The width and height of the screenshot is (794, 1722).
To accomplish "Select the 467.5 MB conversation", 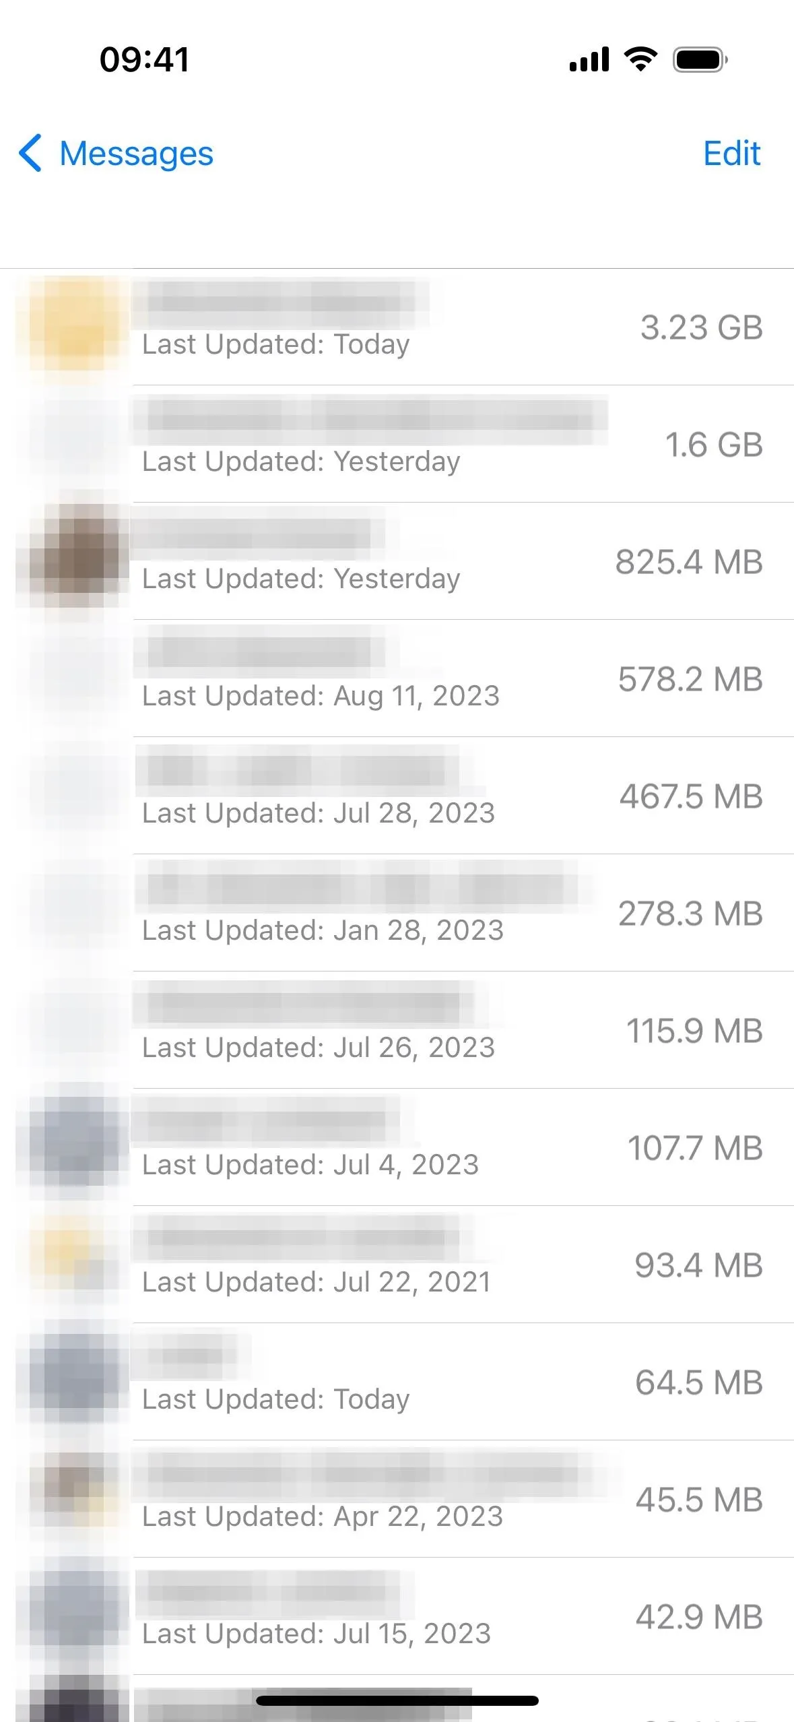I will pos(397,796).
